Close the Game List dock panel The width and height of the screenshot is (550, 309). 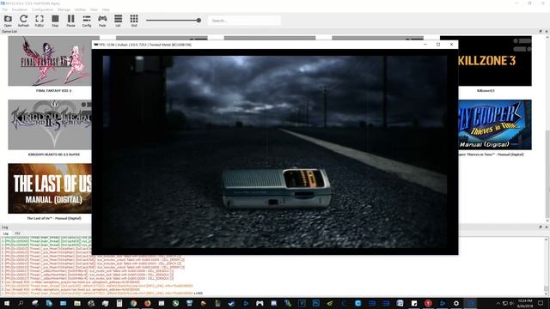click(x=547, y=31)
